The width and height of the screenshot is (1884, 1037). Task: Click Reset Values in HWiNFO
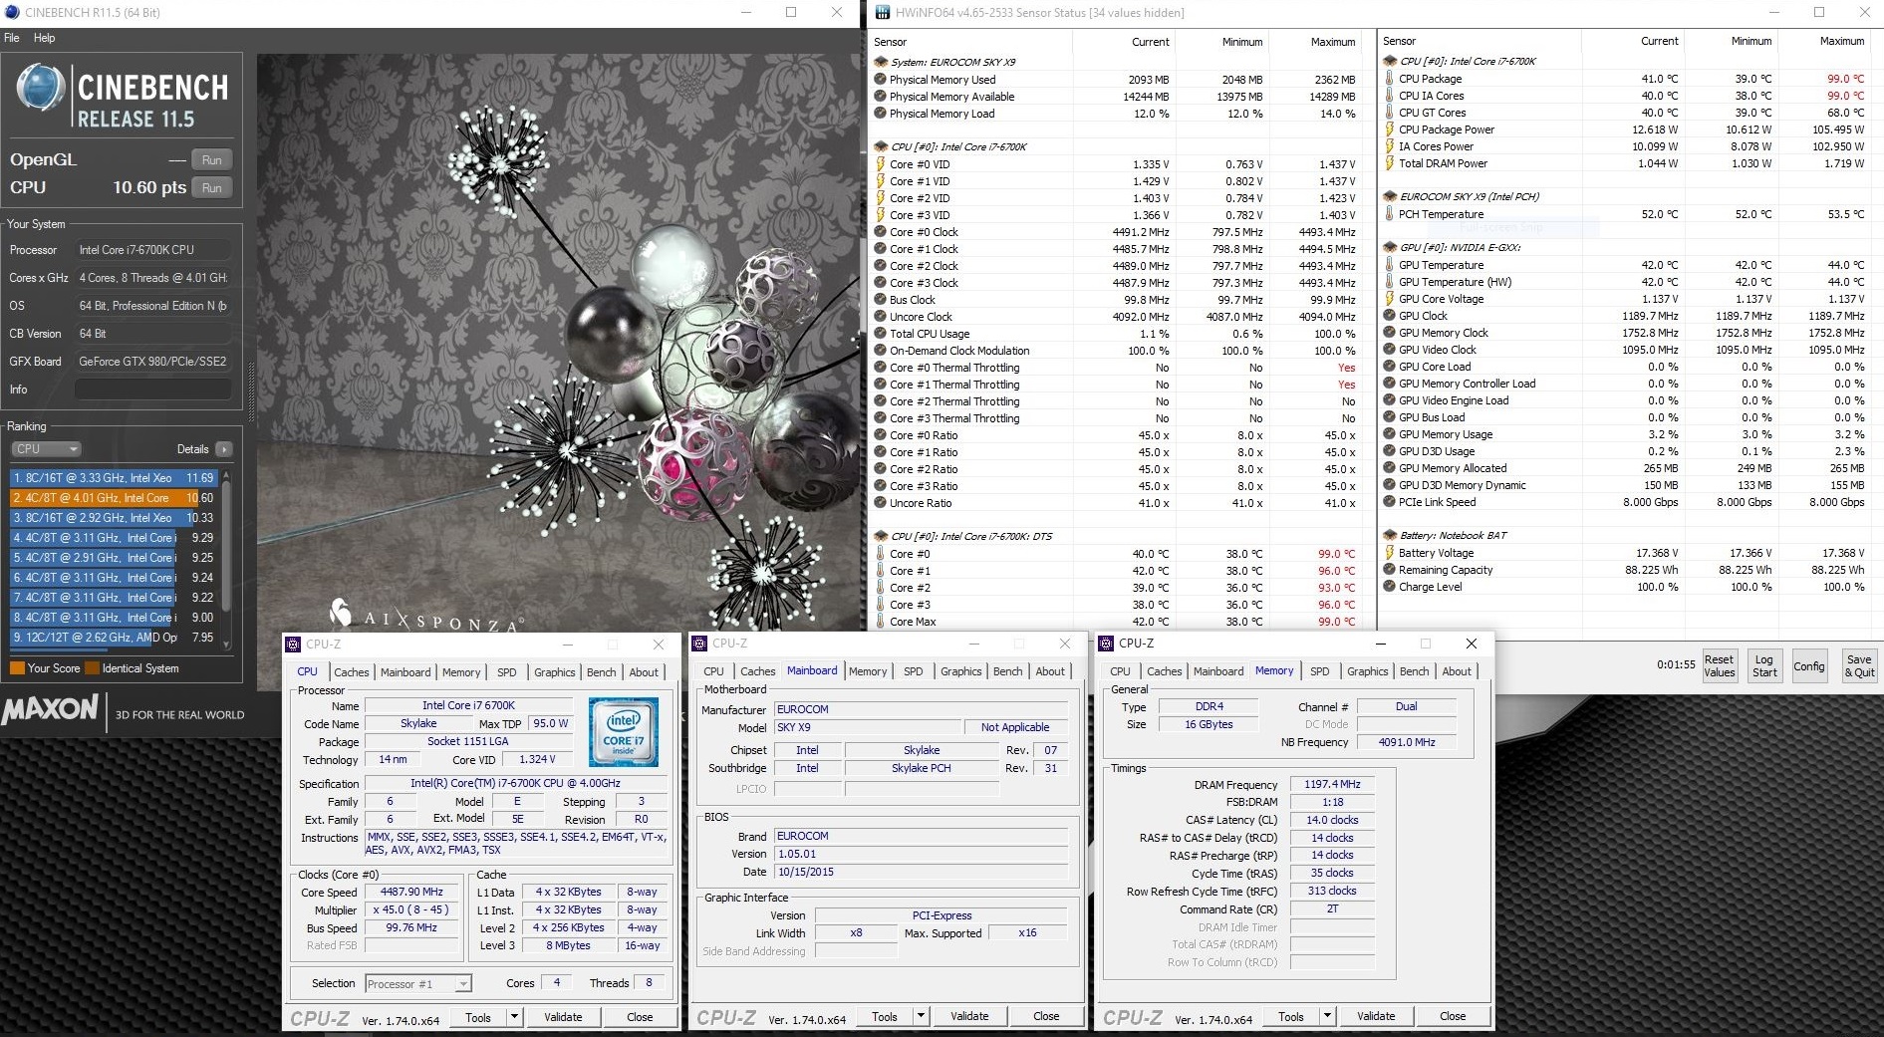pos(1719,665)
